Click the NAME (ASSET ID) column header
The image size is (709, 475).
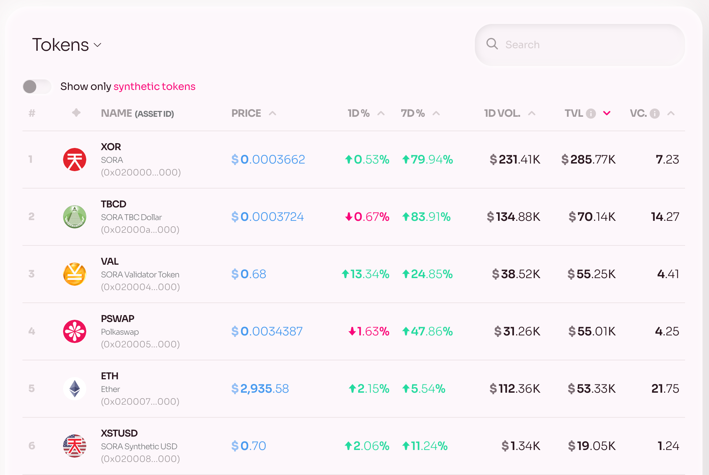[137, 113]
